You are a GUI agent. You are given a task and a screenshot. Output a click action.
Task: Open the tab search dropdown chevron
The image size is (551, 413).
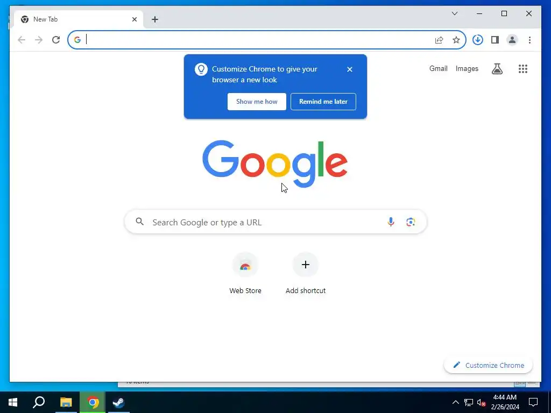coord(454,13)
